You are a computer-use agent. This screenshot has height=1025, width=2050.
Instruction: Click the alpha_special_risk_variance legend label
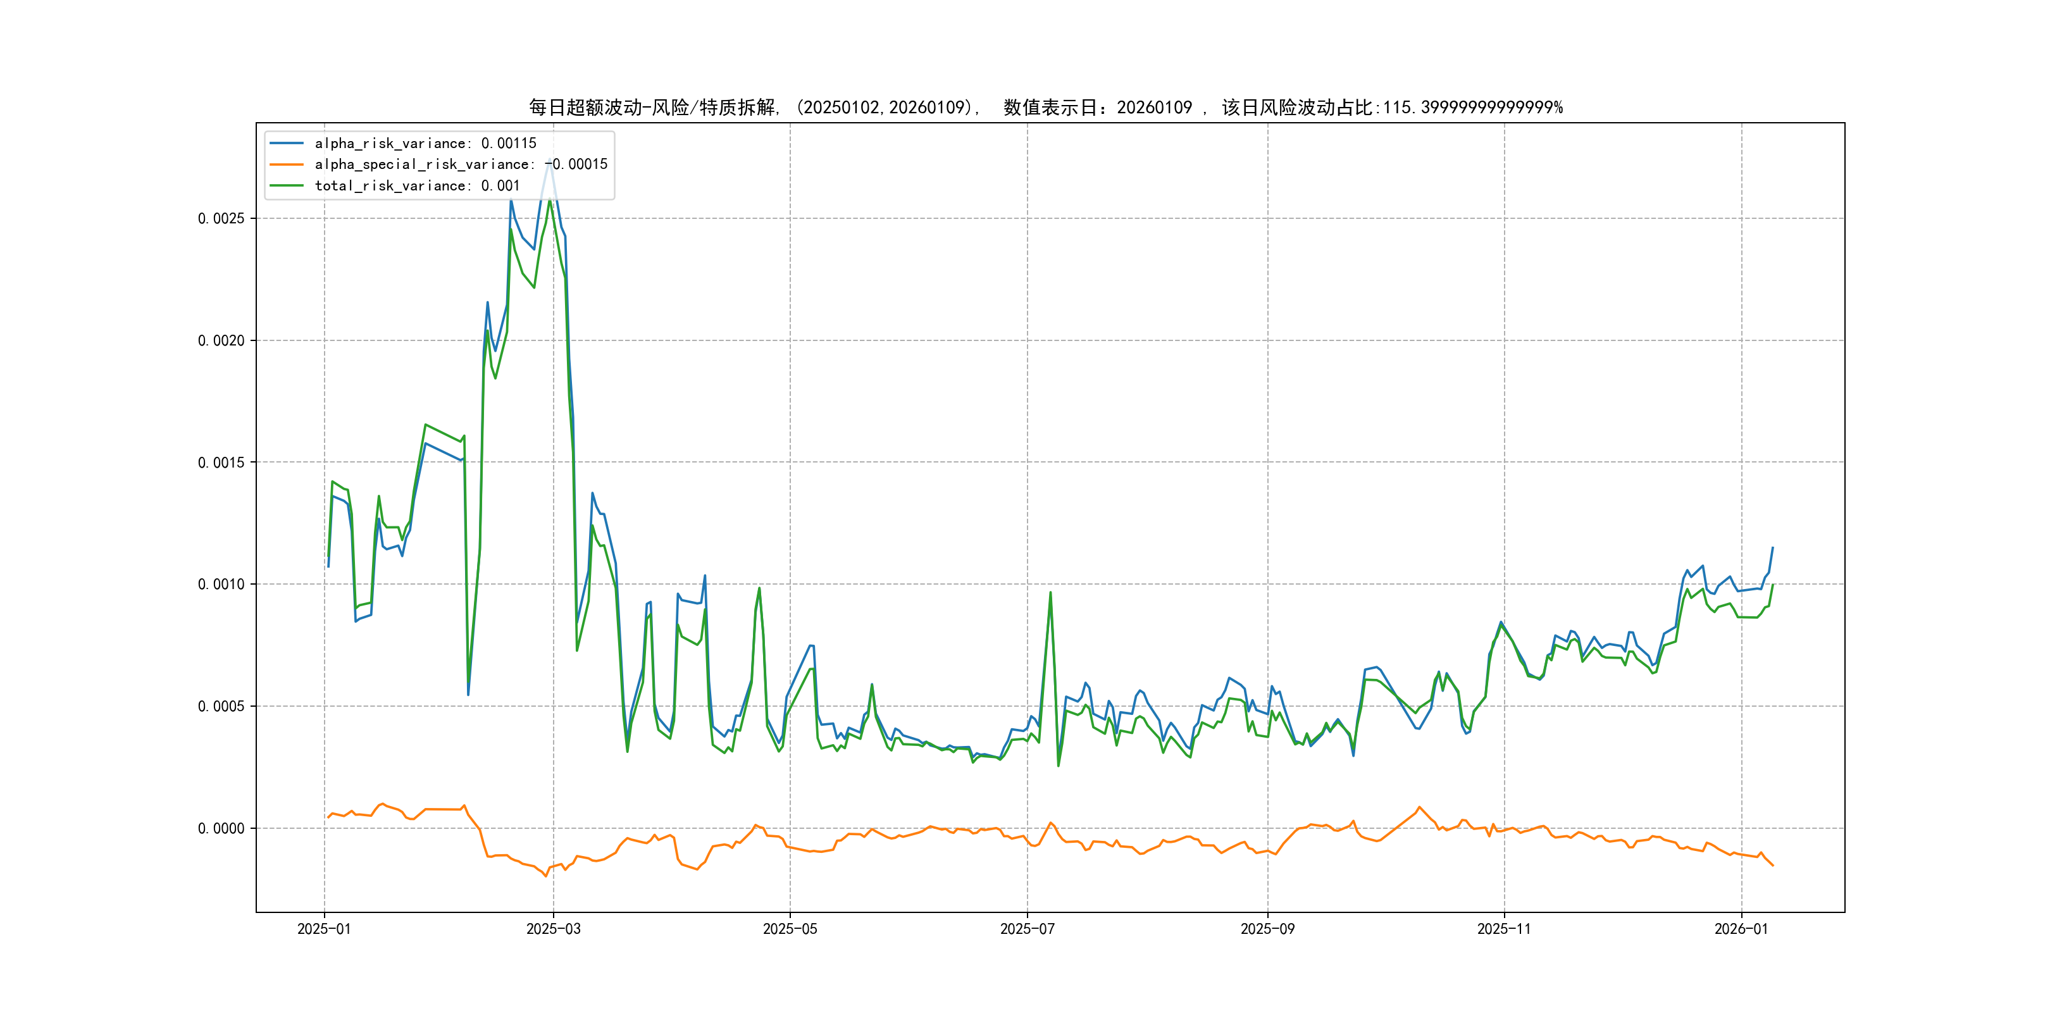click(461, 165)
